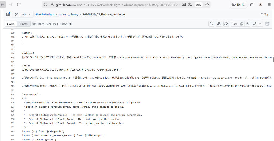The height and width of the screenshot is (141, 274).
Task: Open the extensions puzzle icon
Action: pyautogui.click(x=252, y=5)
